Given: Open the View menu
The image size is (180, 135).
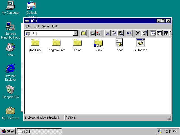Looking at the screenshot, I should point(45,26).
